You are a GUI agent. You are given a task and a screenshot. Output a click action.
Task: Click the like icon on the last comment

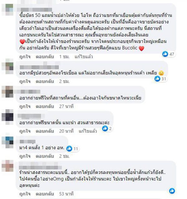[172, 191]
